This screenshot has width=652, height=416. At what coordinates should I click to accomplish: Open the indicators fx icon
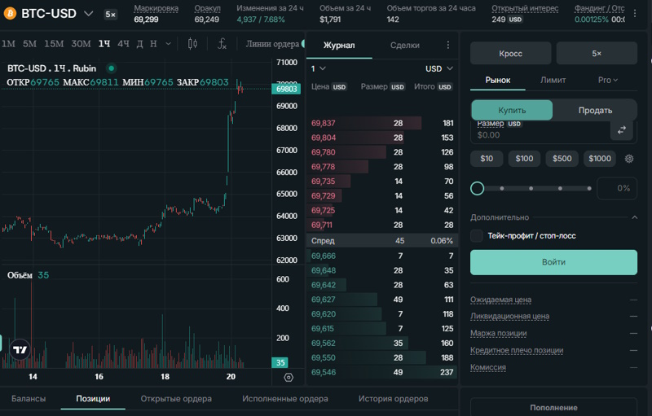point(222,44)
